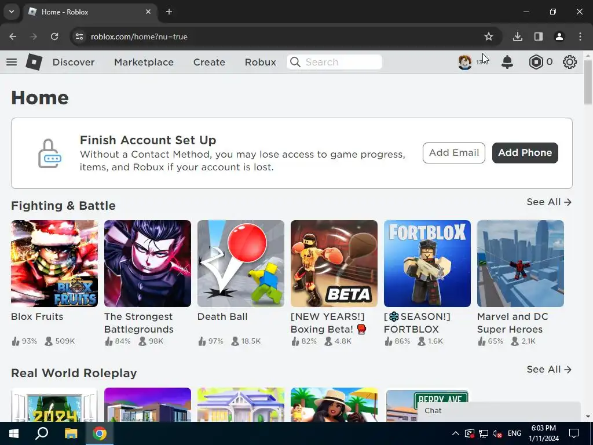See all Real World Roleplay games
This screenshot has height=445, width=593.
[549, 369]
